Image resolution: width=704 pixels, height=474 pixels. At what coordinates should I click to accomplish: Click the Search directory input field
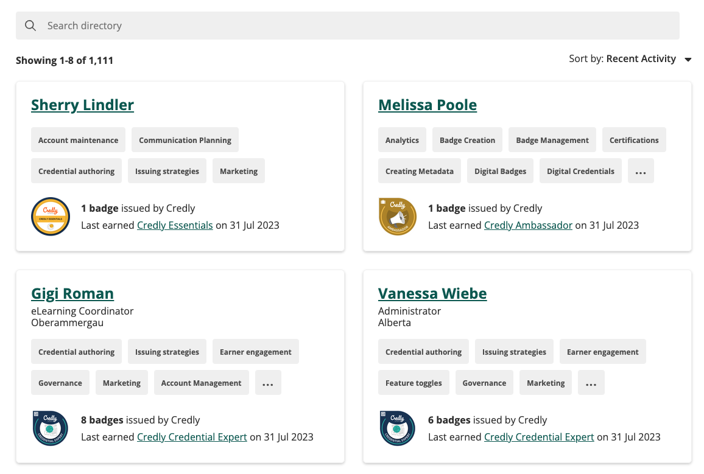[x=359, y=26]
